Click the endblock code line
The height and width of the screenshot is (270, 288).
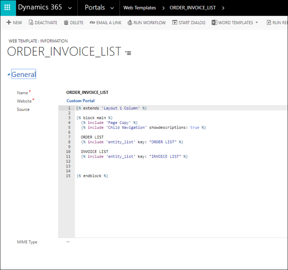coord(92,176)
